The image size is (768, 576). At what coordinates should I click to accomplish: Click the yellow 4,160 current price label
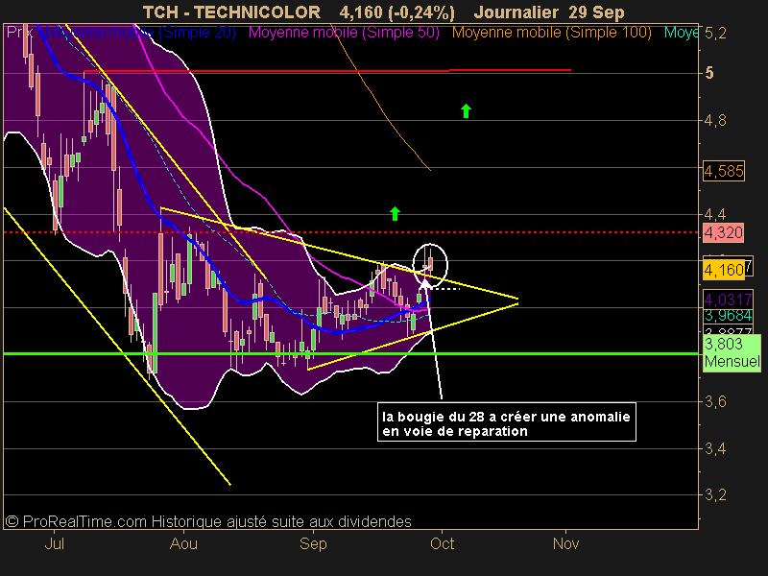coord(724,270)
